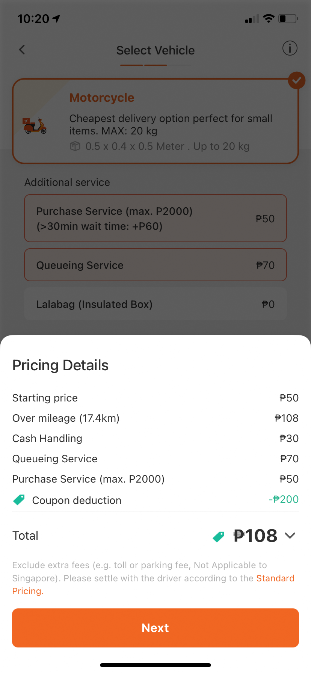Open the info circle icon

[290, 48]
